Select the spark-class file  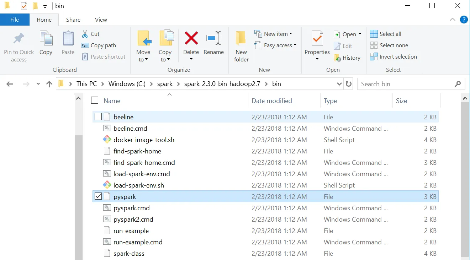[x=265, y=254]
